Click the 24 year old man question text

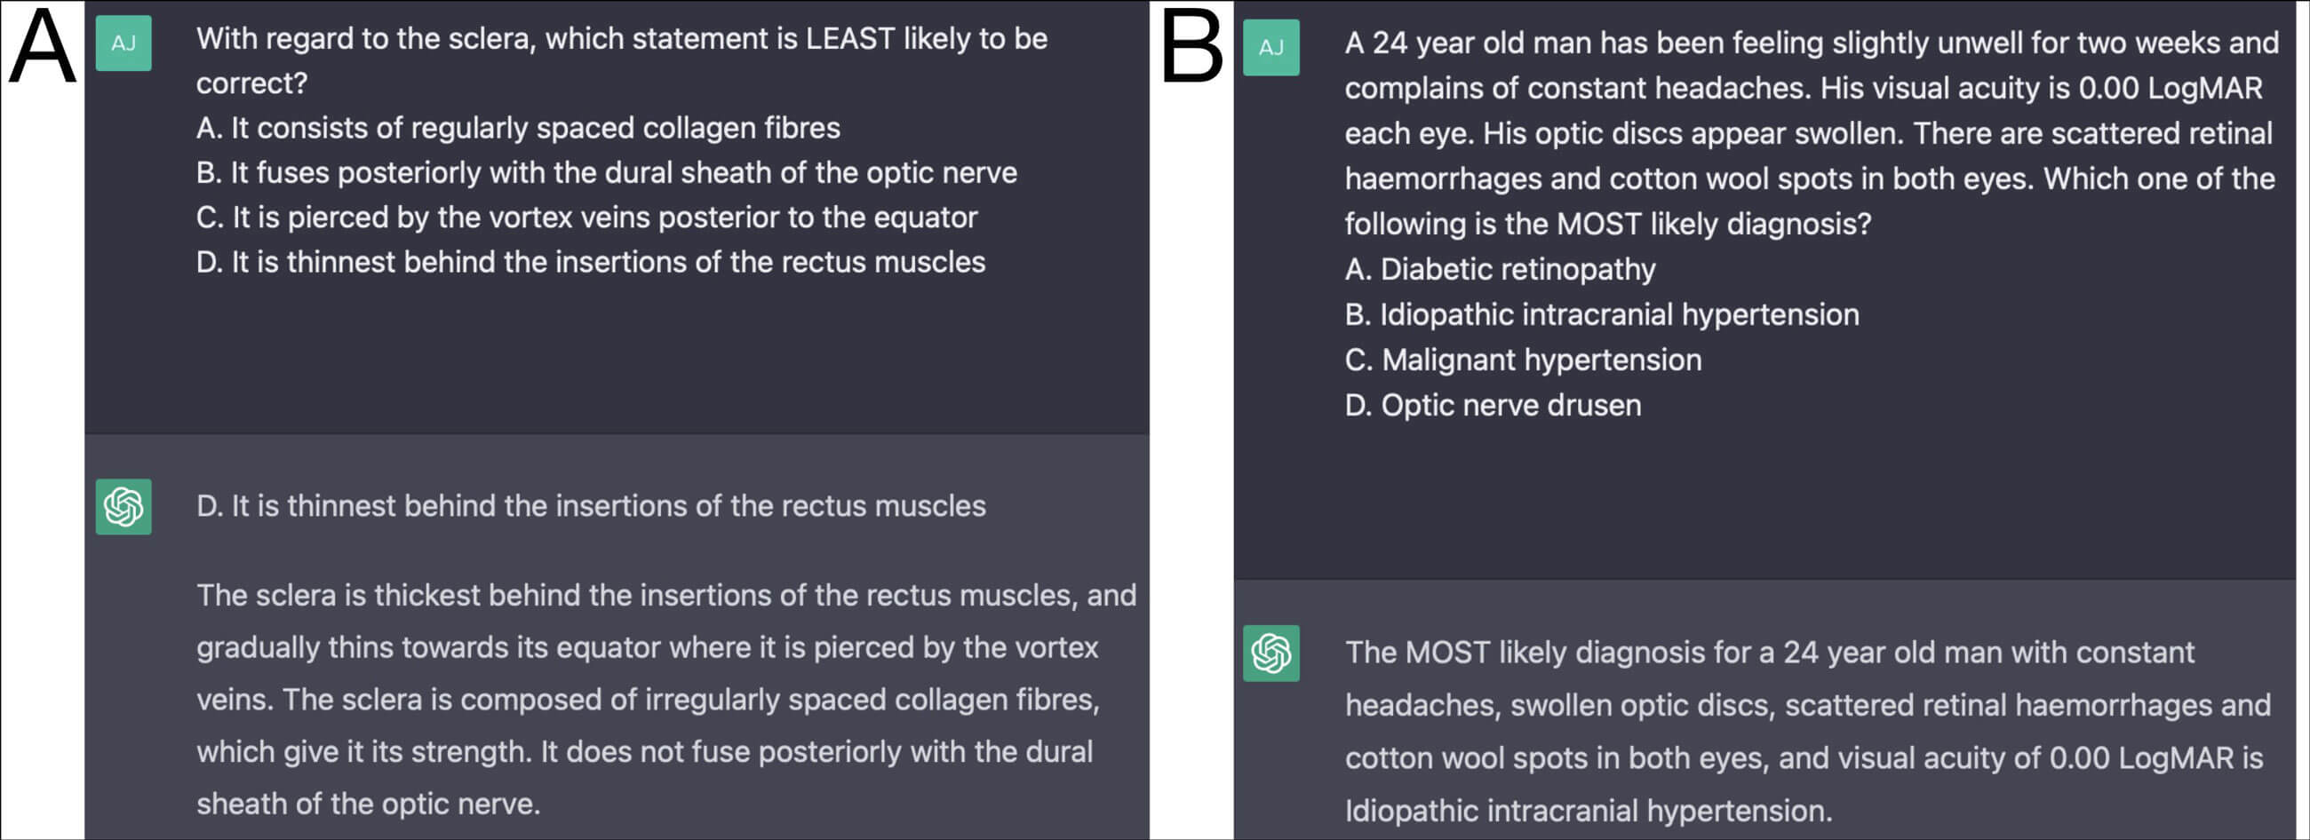pos(1810,132)
